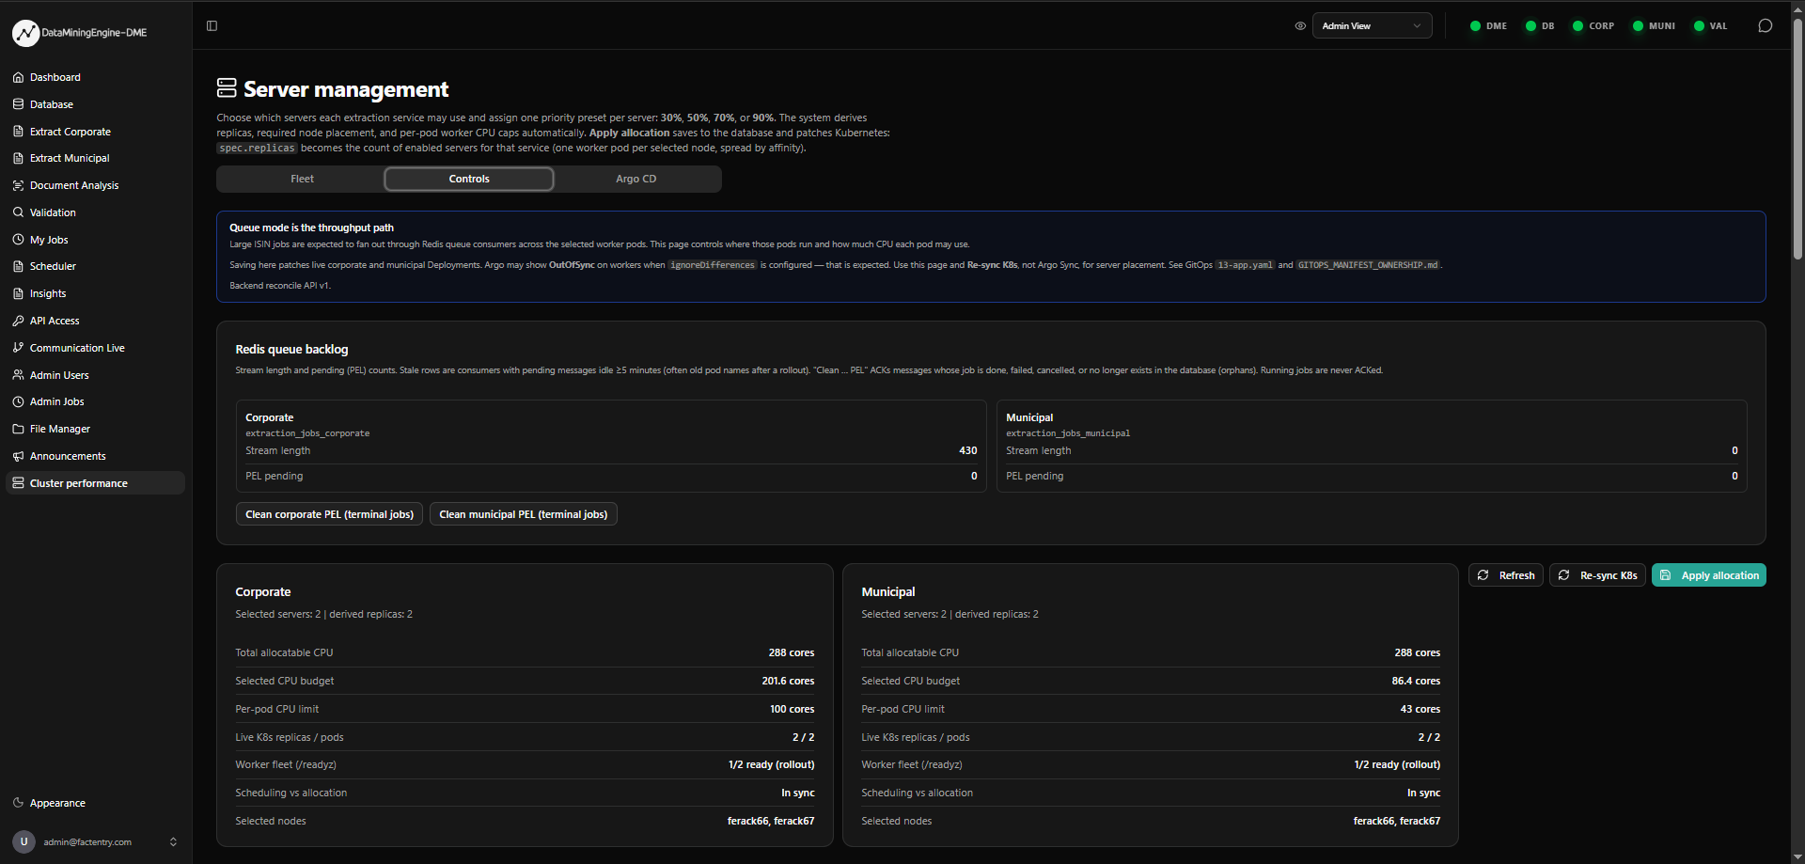Click the MUNI status indicator
The image size is (1805, 864).
[1654, 26]
